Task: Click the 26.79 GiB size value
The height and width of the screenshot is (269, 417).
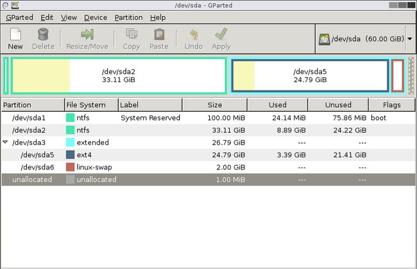Action: click(228, 143)
